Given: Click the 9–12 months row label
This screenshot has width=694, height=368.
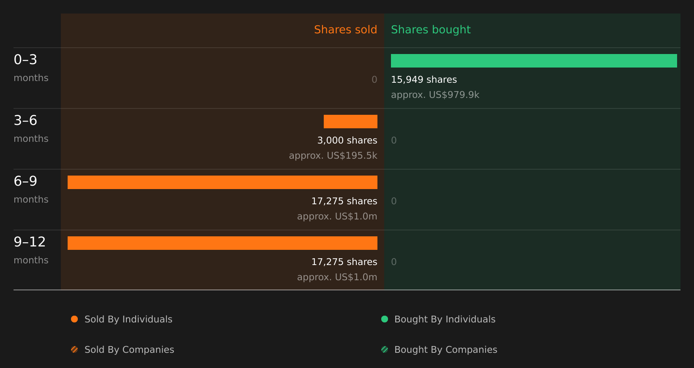Looking at the screenshot, I should (x=31, y=250).
